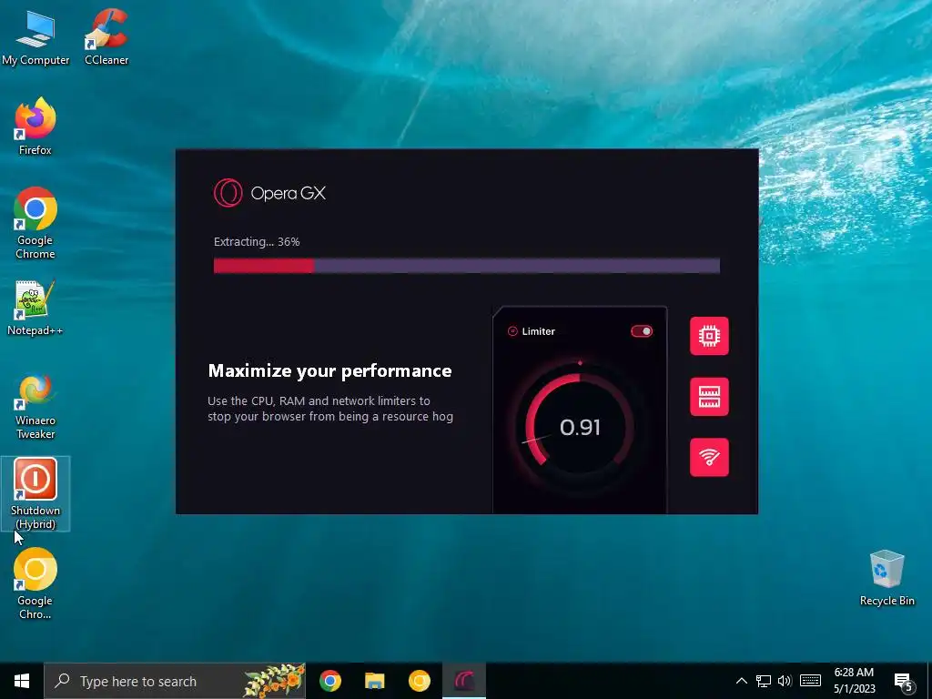This screenshot has height=699, width=932.
Task: Open the clock showing 6:28 AM
Action: pyautogui.click(x=854, y=681)
